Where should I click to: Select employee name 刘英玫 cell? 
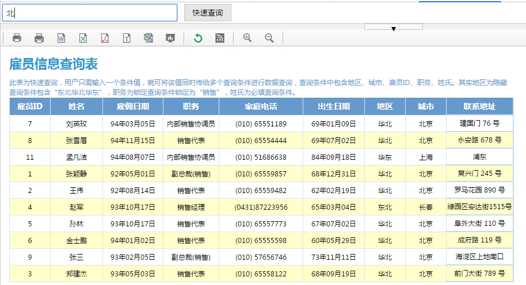(x=77, y=124)
